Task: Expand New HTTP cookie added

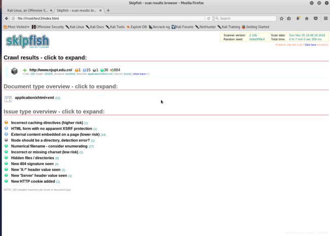Action: (33, 182)
